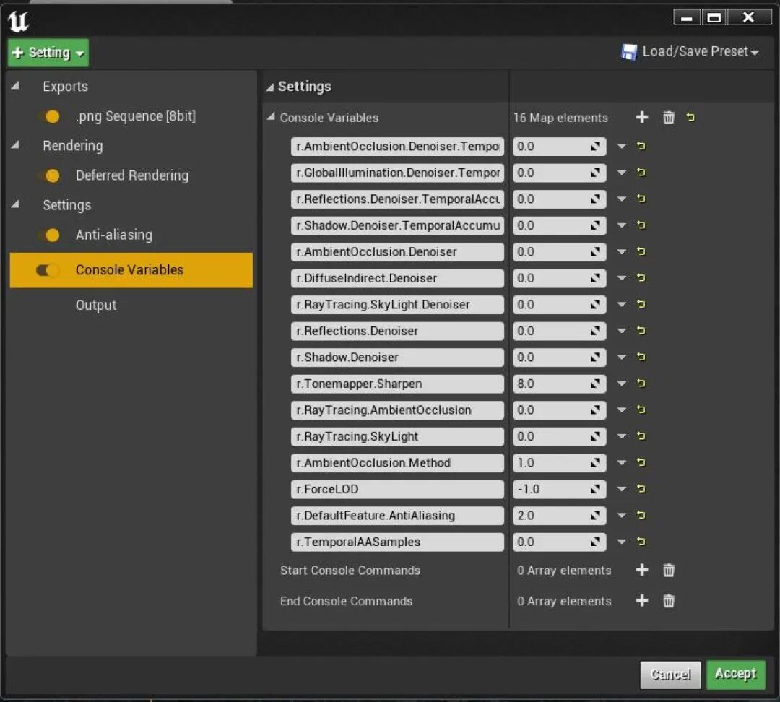Toggle the Deferred Rendering switch
780x702 pixels.
[49, 175]
